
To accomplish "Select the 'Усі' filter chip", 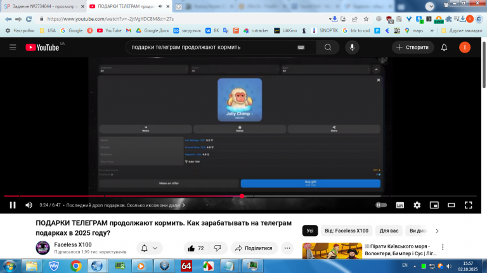I will 310,231.
